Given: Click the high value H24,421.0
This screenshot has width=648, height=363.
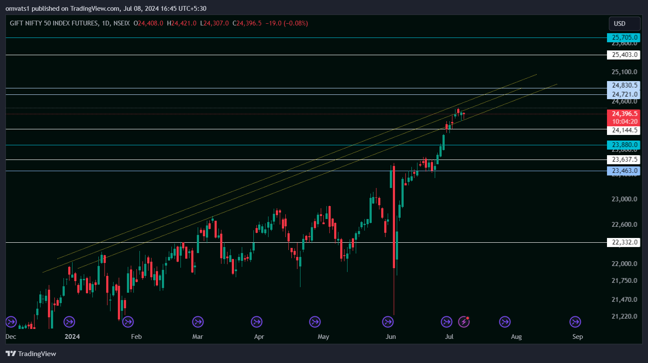Looking at the screenshot, I should pos(182,23).
